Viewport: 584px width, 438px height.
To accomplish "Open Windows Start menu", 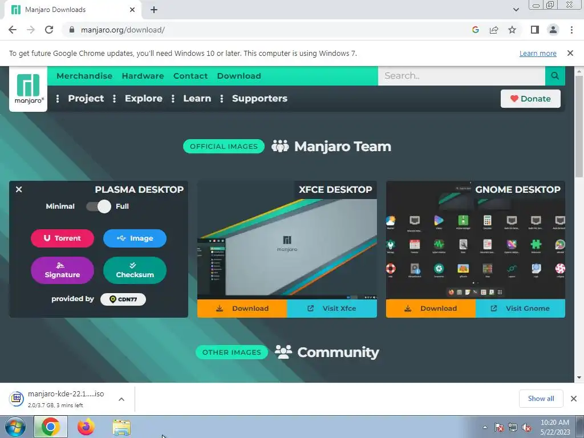I will [15, 427].
